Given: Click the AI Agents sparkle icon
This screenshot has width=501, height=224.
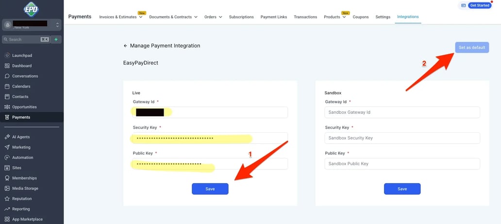Looking at the screenshot, I should pyautogui.click(x=7, y=137).
